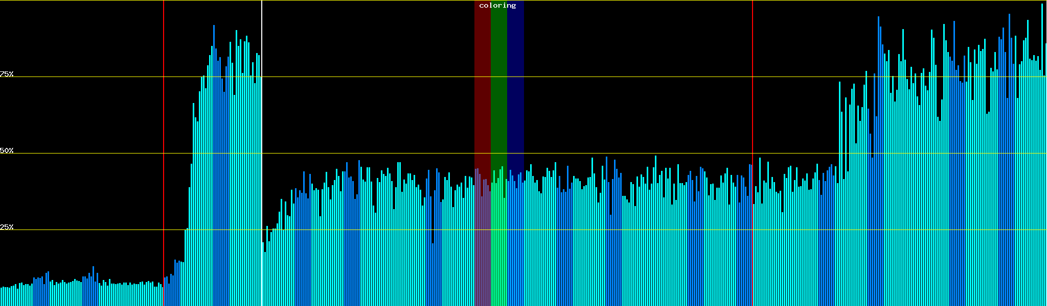Click the tallest dark blue bar before white line
This screenshot has height=306, width=1047.
[x=214, y=153]
